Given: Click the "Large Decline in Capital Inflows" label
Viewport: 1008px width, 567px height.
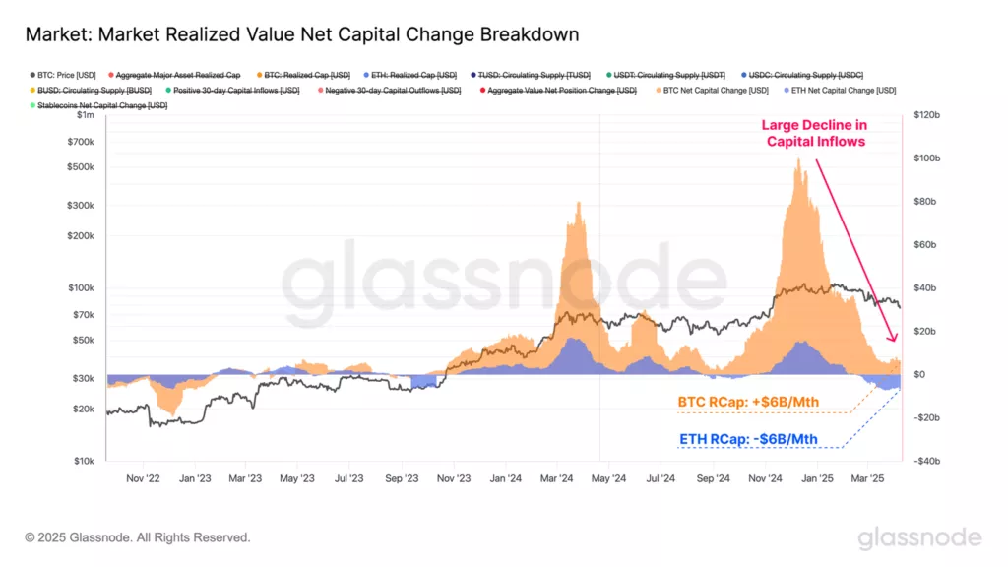Looking at the screenshot, I should (816, 133).
